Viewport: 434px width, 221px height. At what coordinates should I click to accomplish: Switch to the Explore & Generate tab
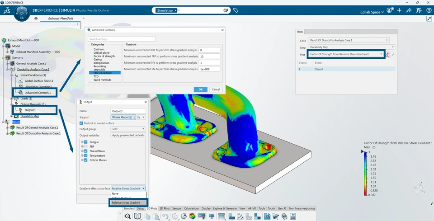coord(225,208)
